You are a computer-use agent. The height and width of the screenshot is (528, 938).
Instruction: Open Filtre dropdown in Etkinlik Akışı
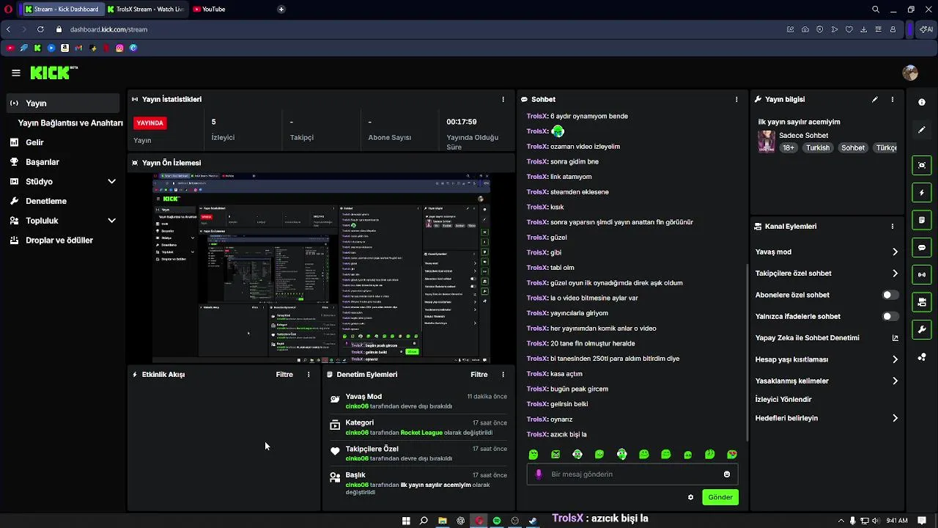coord(284,374)
